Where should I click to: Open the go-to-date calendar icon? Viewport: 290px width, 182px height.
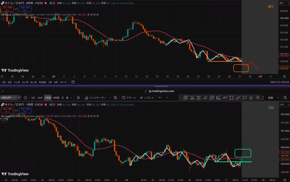pos(73,82)
